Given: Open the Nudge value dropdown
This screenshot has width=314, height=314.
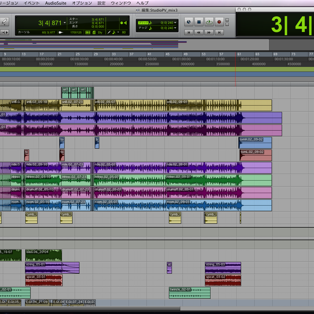Looking at the screenshot, I should 175,28.
